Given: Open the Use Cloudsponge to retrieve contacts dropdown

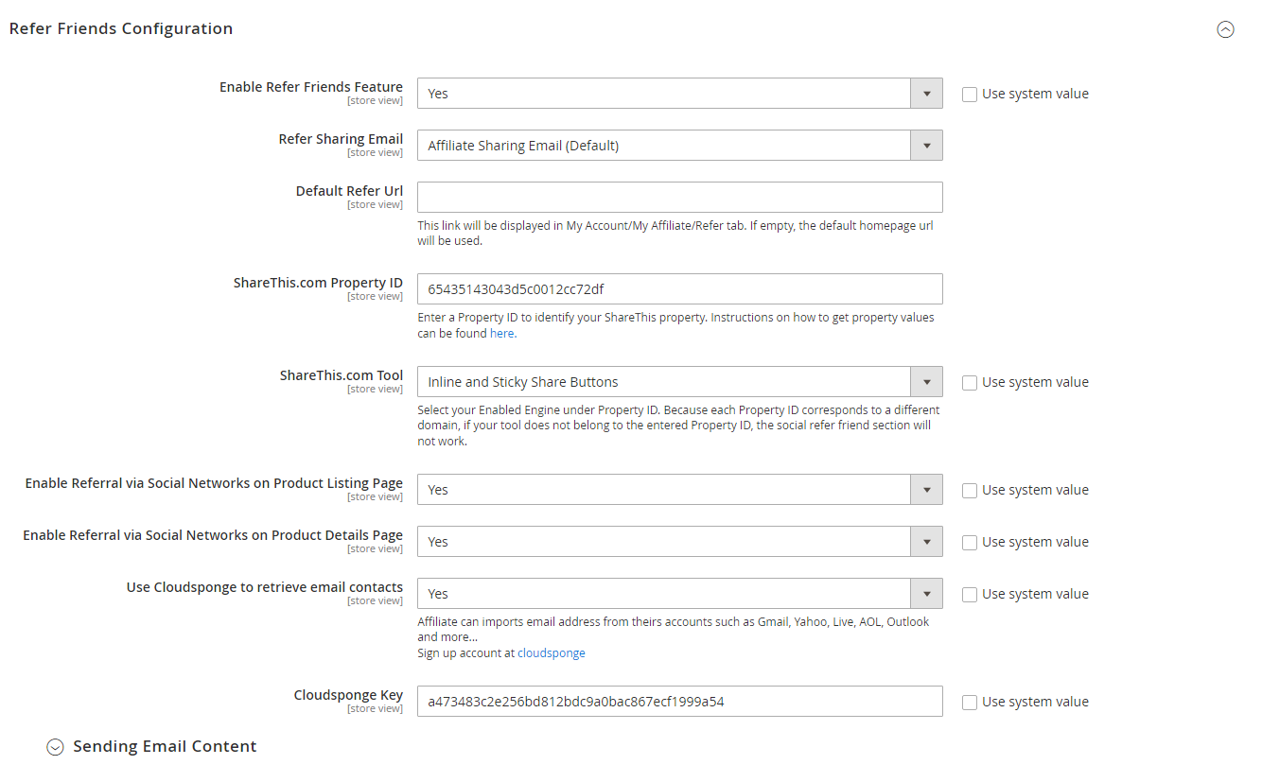Looking at the screenshot, I should coord(679,594).
